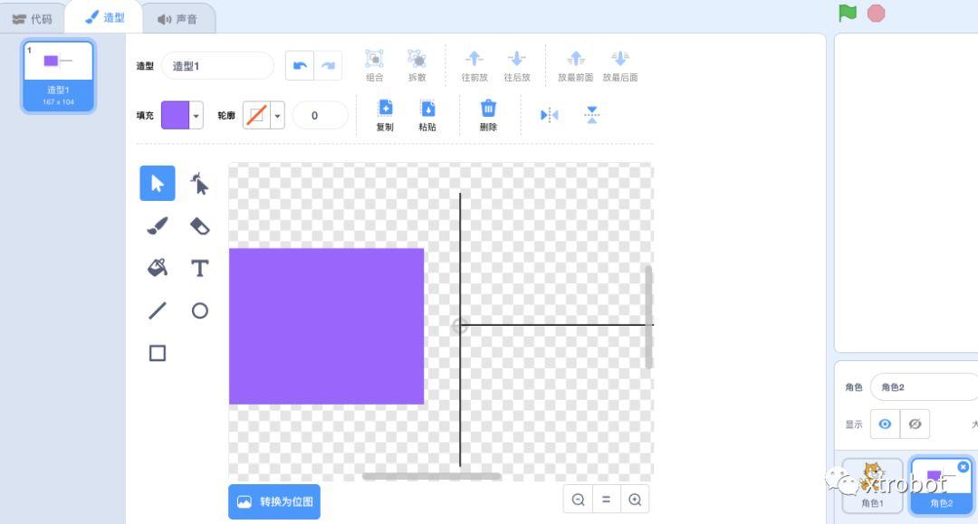Switch to the 代码 (Code) tab
This screenshot has height=524, width=978.
[x=33, y=18]
